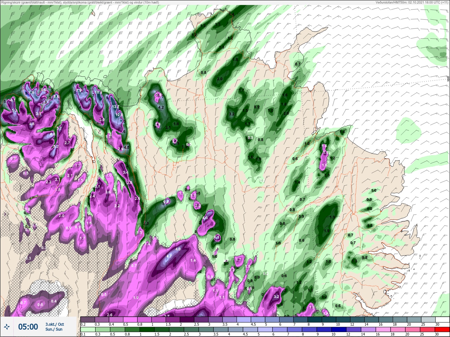Click the 'Sun./ Sun' weekday label
The image size is (450, 337).
point(54,329)
